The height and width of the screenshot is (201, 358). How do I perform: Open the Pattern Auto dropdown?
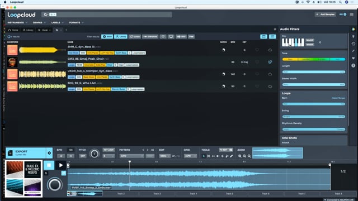pyautogui.click(x=132, y=156)
